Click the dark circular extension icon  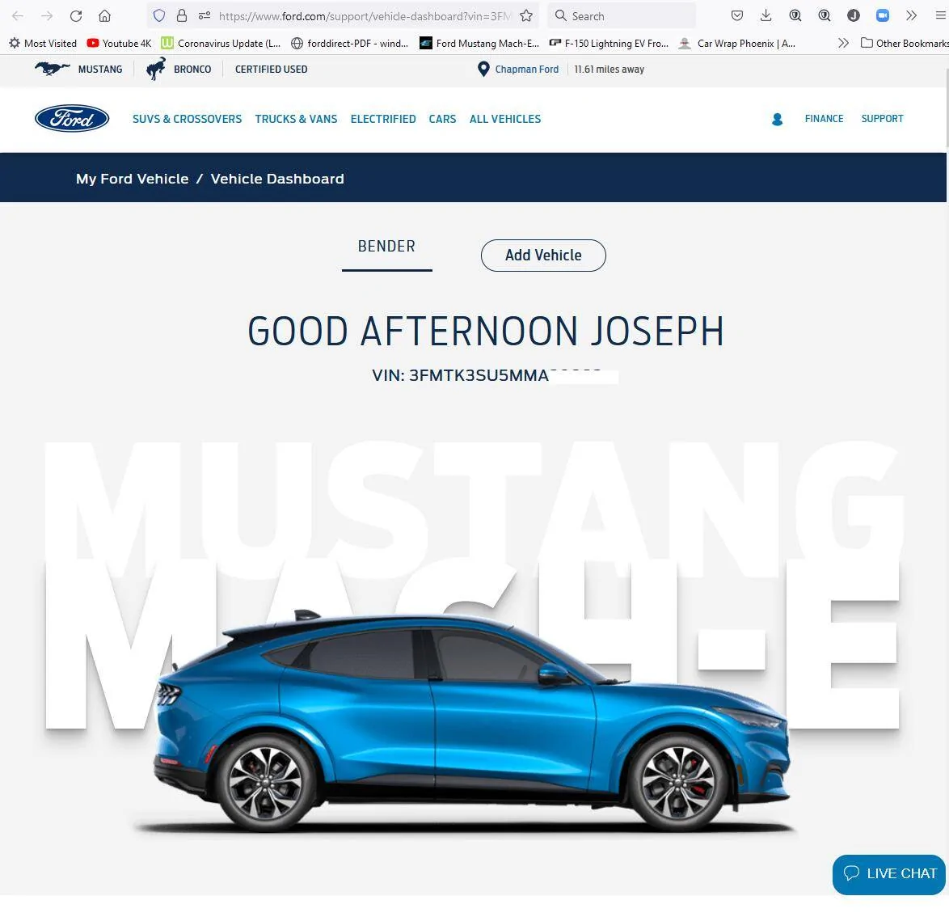(854, 15)
